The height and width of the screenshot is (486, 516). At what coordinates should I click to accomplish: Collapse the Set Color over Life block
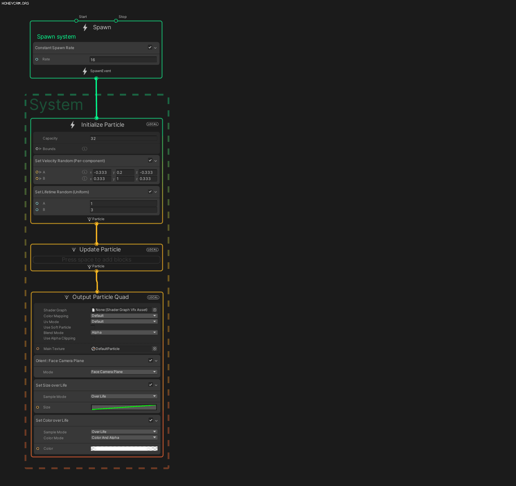click(x=156, y=421)
